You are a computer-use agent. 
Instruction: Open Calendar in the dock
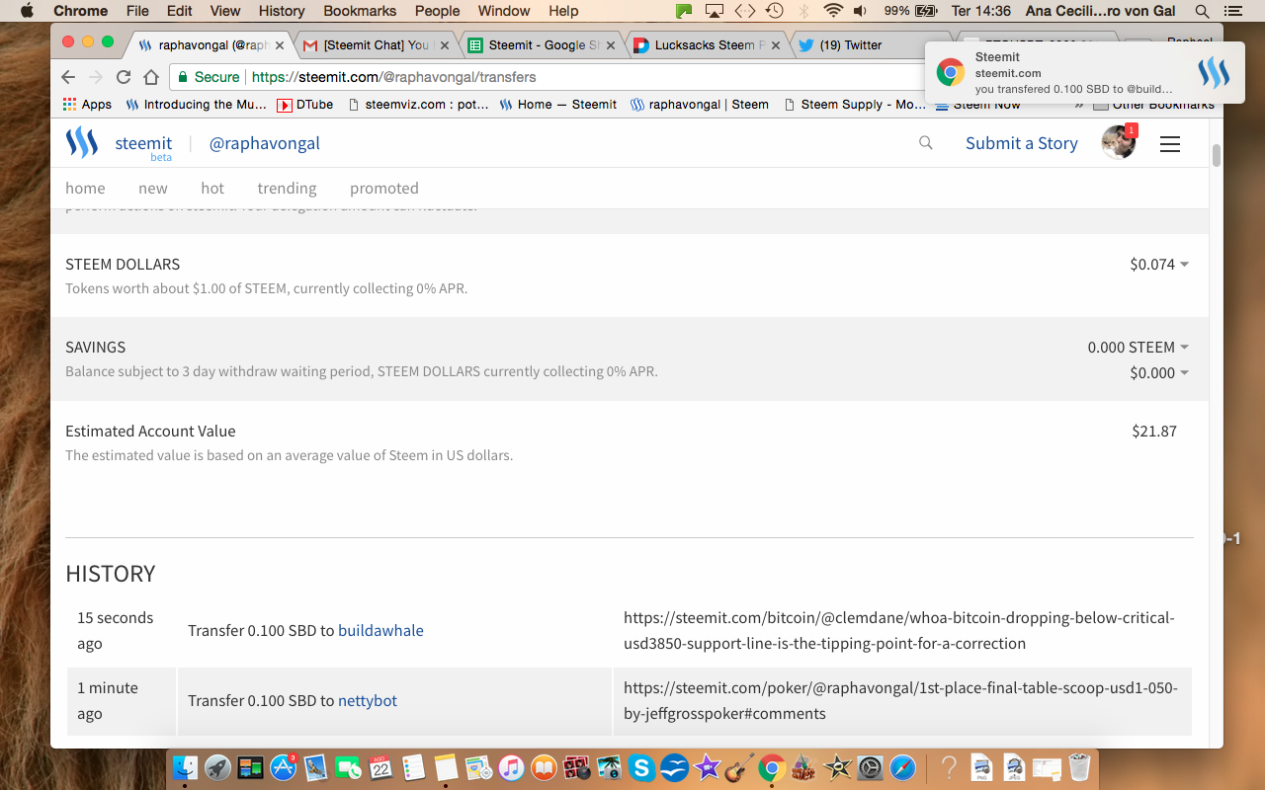click(381, 766)
